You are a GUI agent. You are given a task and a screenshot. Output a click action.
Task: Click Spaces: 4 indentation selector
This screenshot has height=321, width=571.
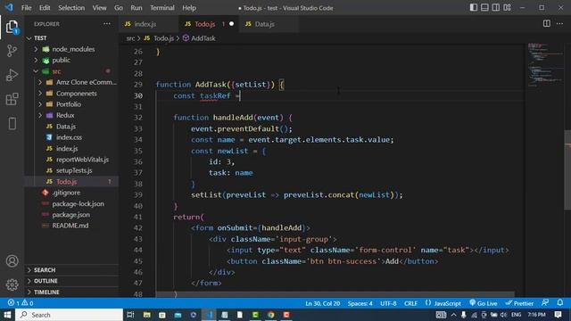tap(360, 303)
